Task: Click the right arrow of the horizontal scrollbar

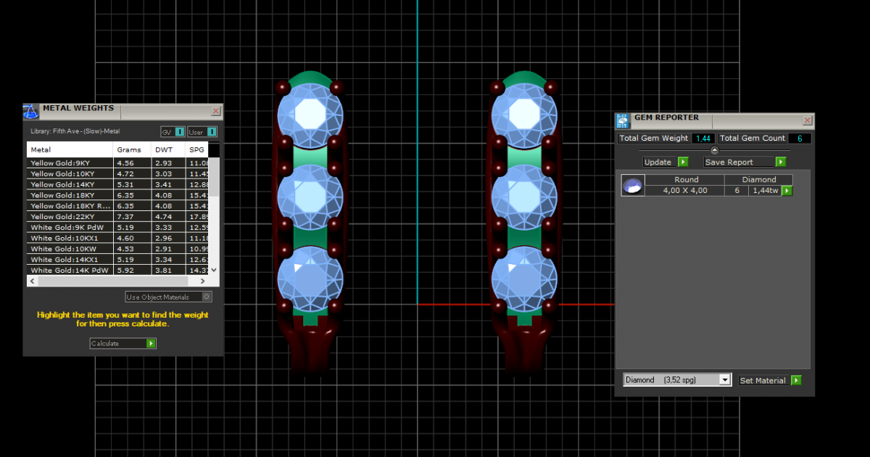Action: [204, 281]
